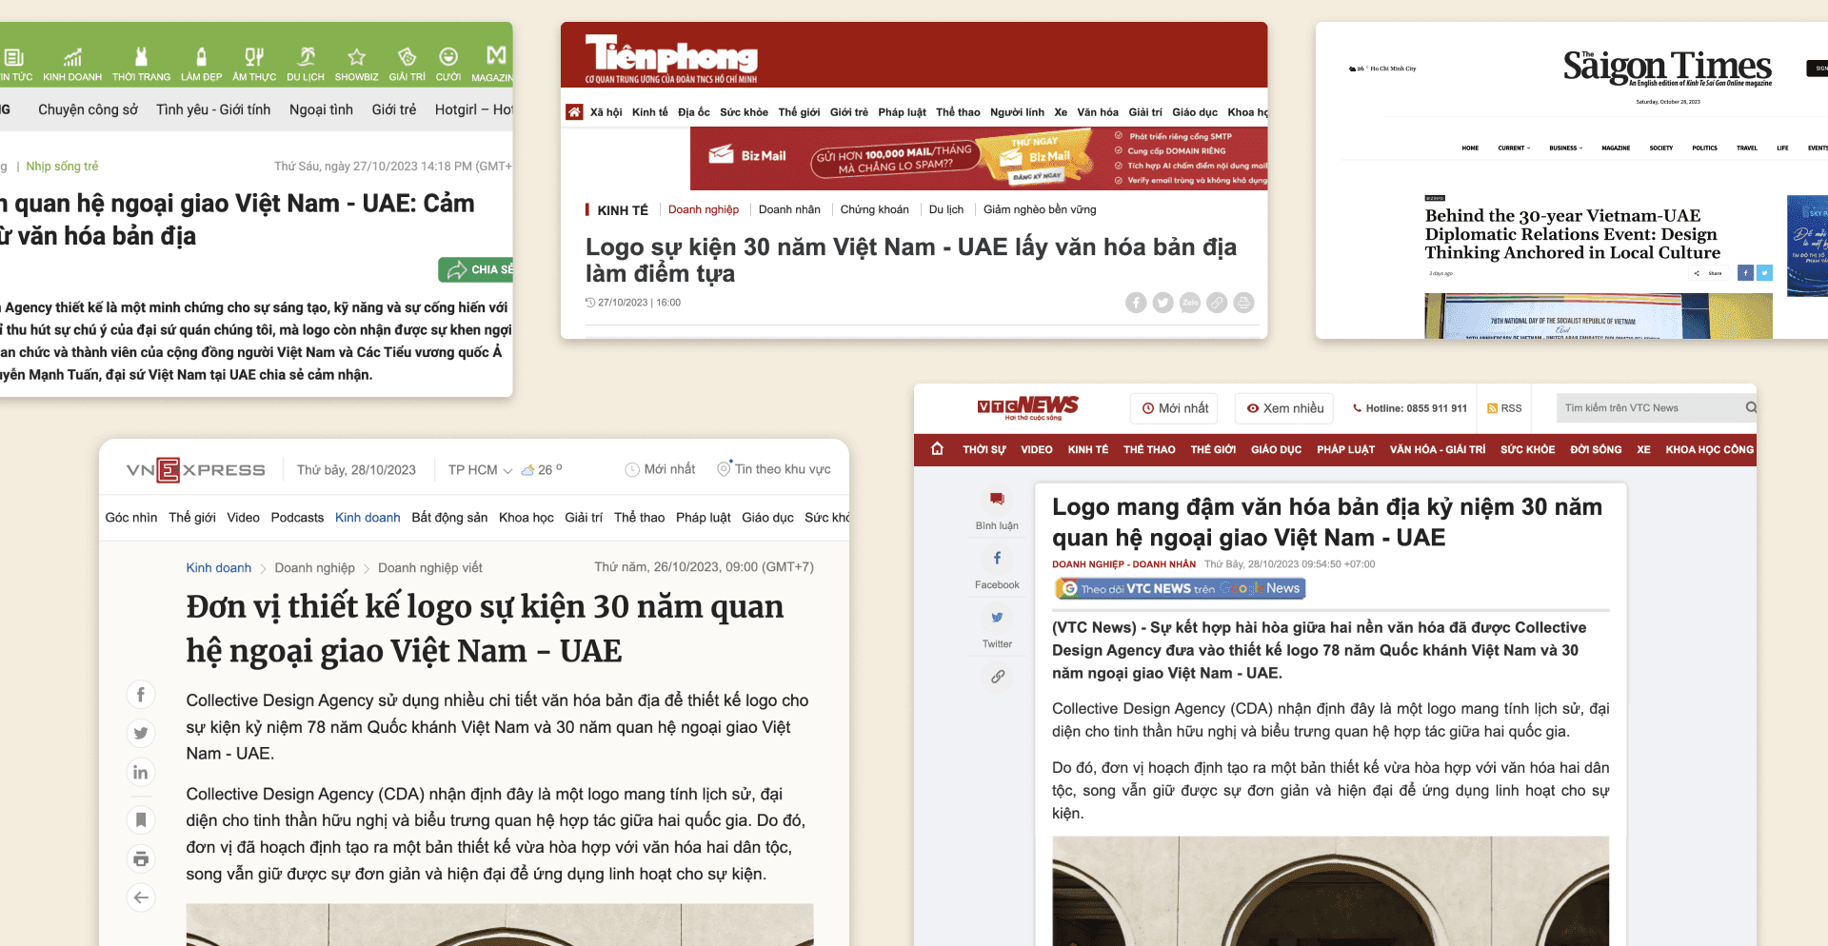Open Thời Trang dress icon in green bar
Image resolution: width=1828 pixels, height=946 pixels.
click(x=141, y=56)
